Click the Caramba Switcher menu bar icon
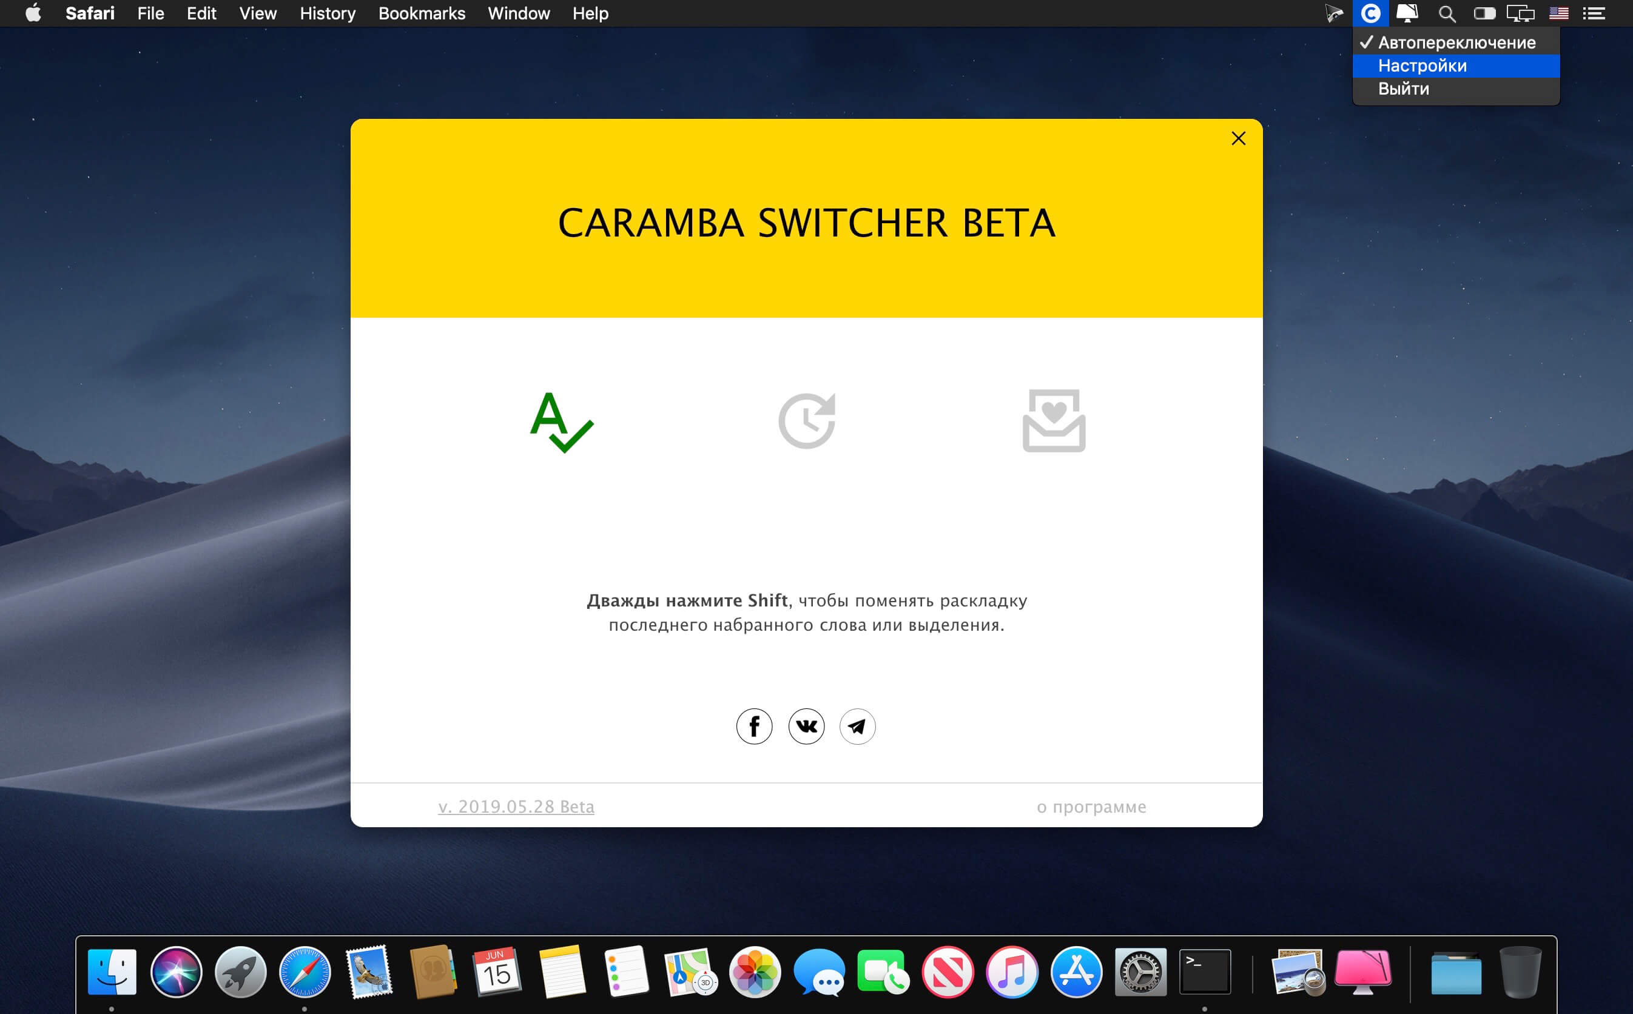Viewport: 1633px width, 1014px height. [x=1370, y=13]
